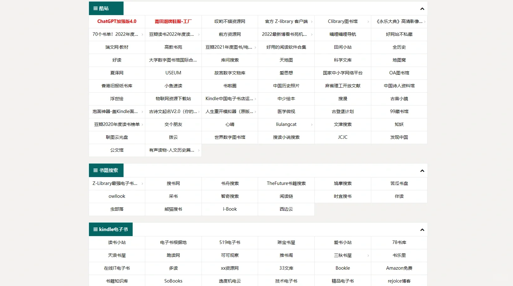513x286 pixels.
Task: Click the hamburger icon beside 书籍搜索 header
Action: click(95, 170)
